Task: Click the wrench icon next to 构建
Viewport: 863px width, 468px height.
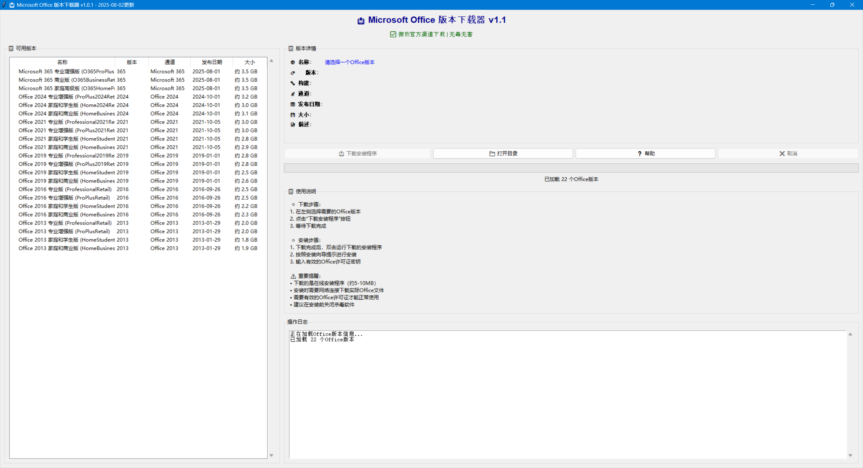Action: 293,83
